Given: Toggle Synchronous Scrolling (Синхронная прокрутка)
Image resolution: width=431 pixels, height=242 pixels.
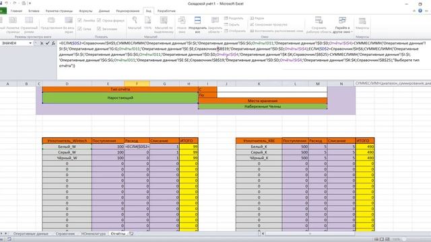Looking at the screenshot, I should [x=269, y=24].
